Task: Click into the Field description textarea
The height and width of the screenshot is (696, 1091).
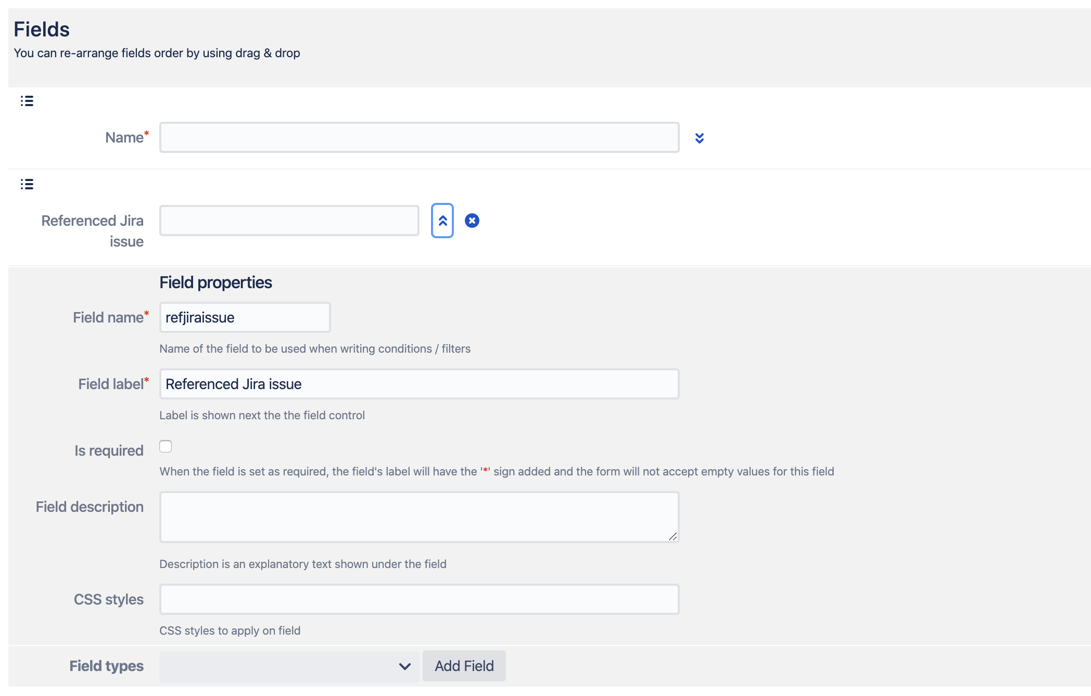Action: (420, 517)
